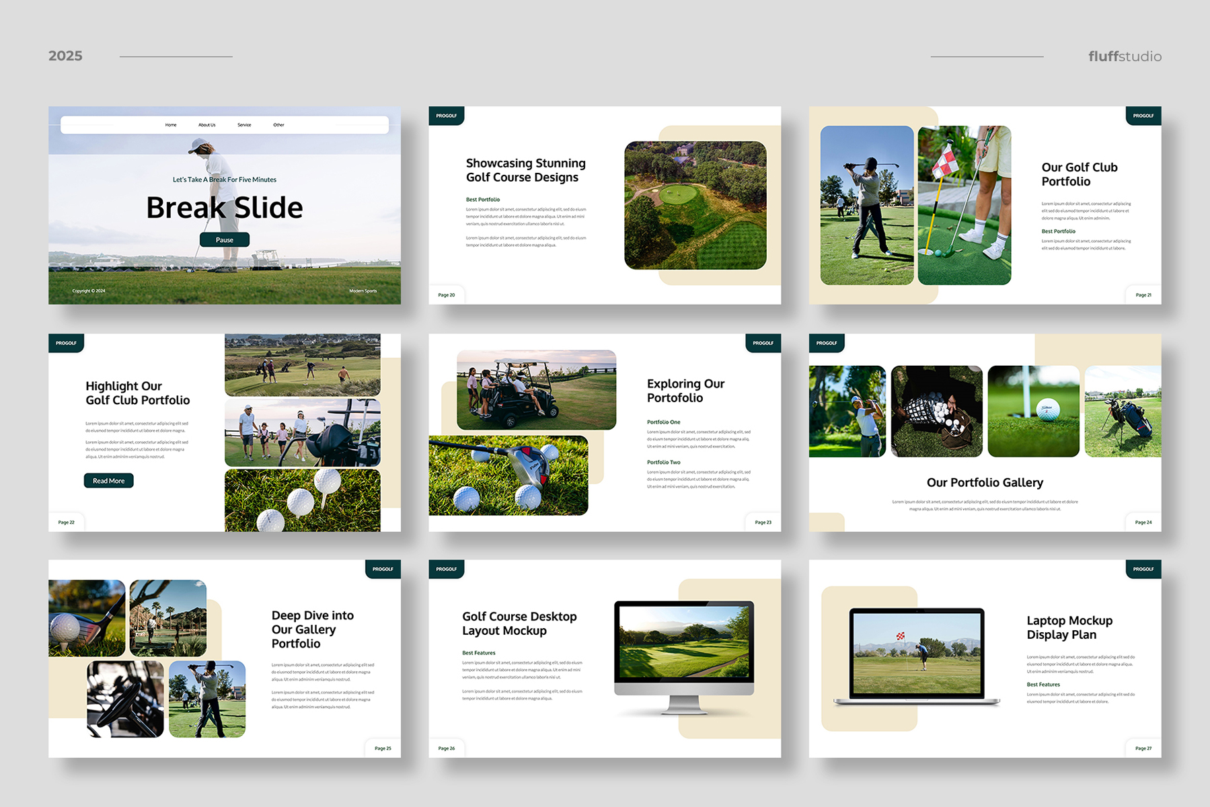Click the Portfolio Two subheading

(663, 463)
